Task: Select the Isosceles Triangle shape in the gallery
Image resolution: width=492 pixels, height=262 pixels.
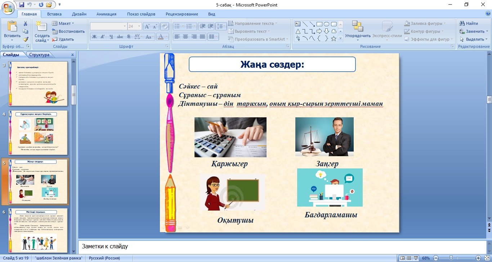Action: 298,31
